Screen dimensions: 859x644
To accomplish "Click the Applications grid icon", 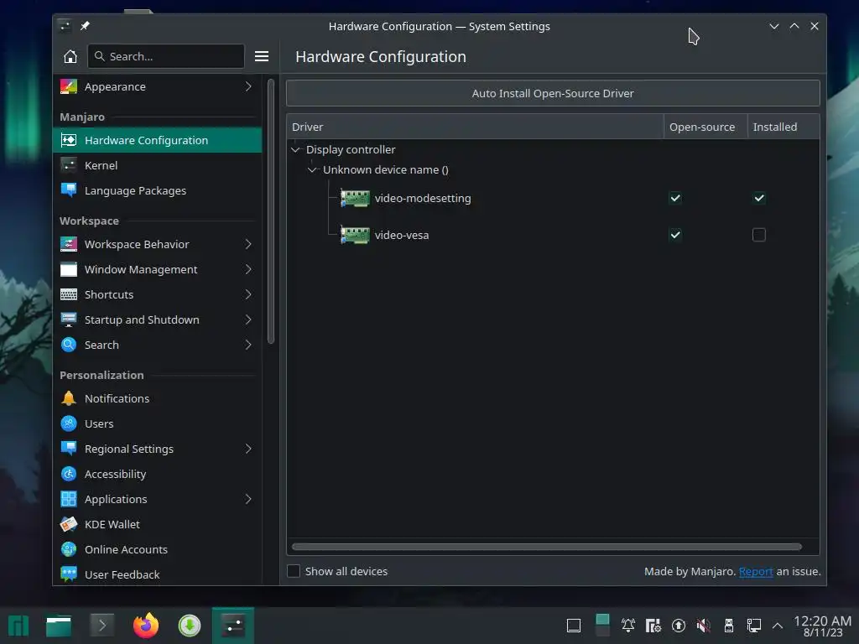I will tap(69, 500).
